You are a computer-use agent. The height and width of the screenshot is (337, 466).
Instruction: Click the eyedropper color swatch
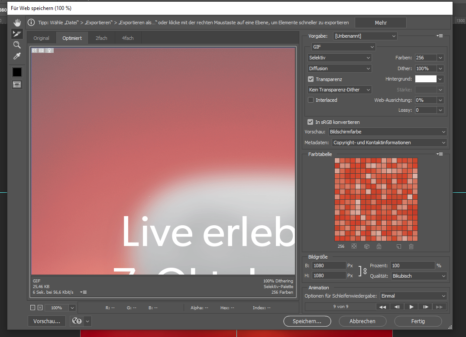[x=16, y=72]
